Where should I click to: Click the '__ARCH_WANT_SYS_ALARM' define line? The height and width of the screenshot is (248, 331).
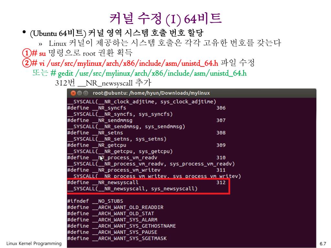click(x=112, y=220)
